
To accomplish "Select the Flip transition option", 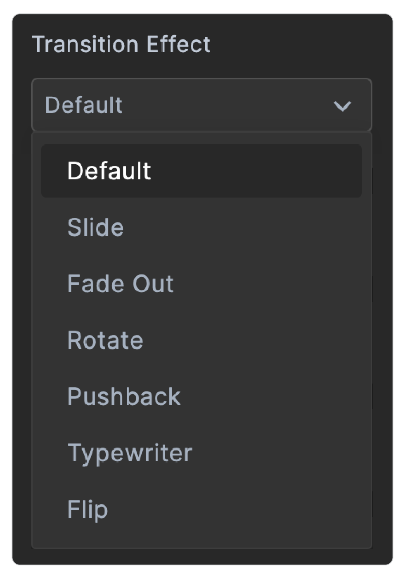I will [88, 509].
